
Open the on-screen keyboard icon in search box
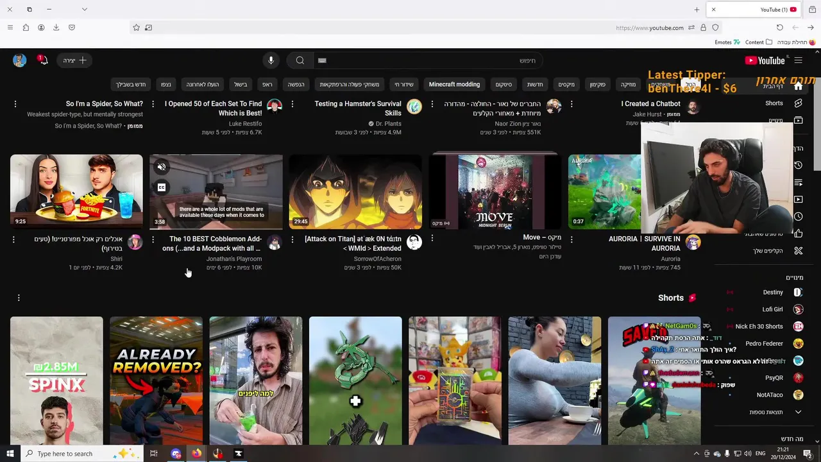pyautogui.click(x=323, y=60)
